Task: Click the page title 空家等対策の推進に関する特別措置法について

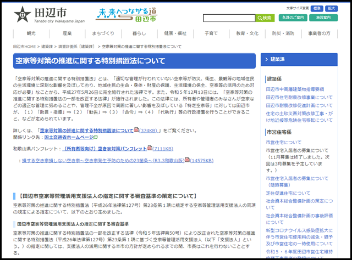Action: (90, 61)
